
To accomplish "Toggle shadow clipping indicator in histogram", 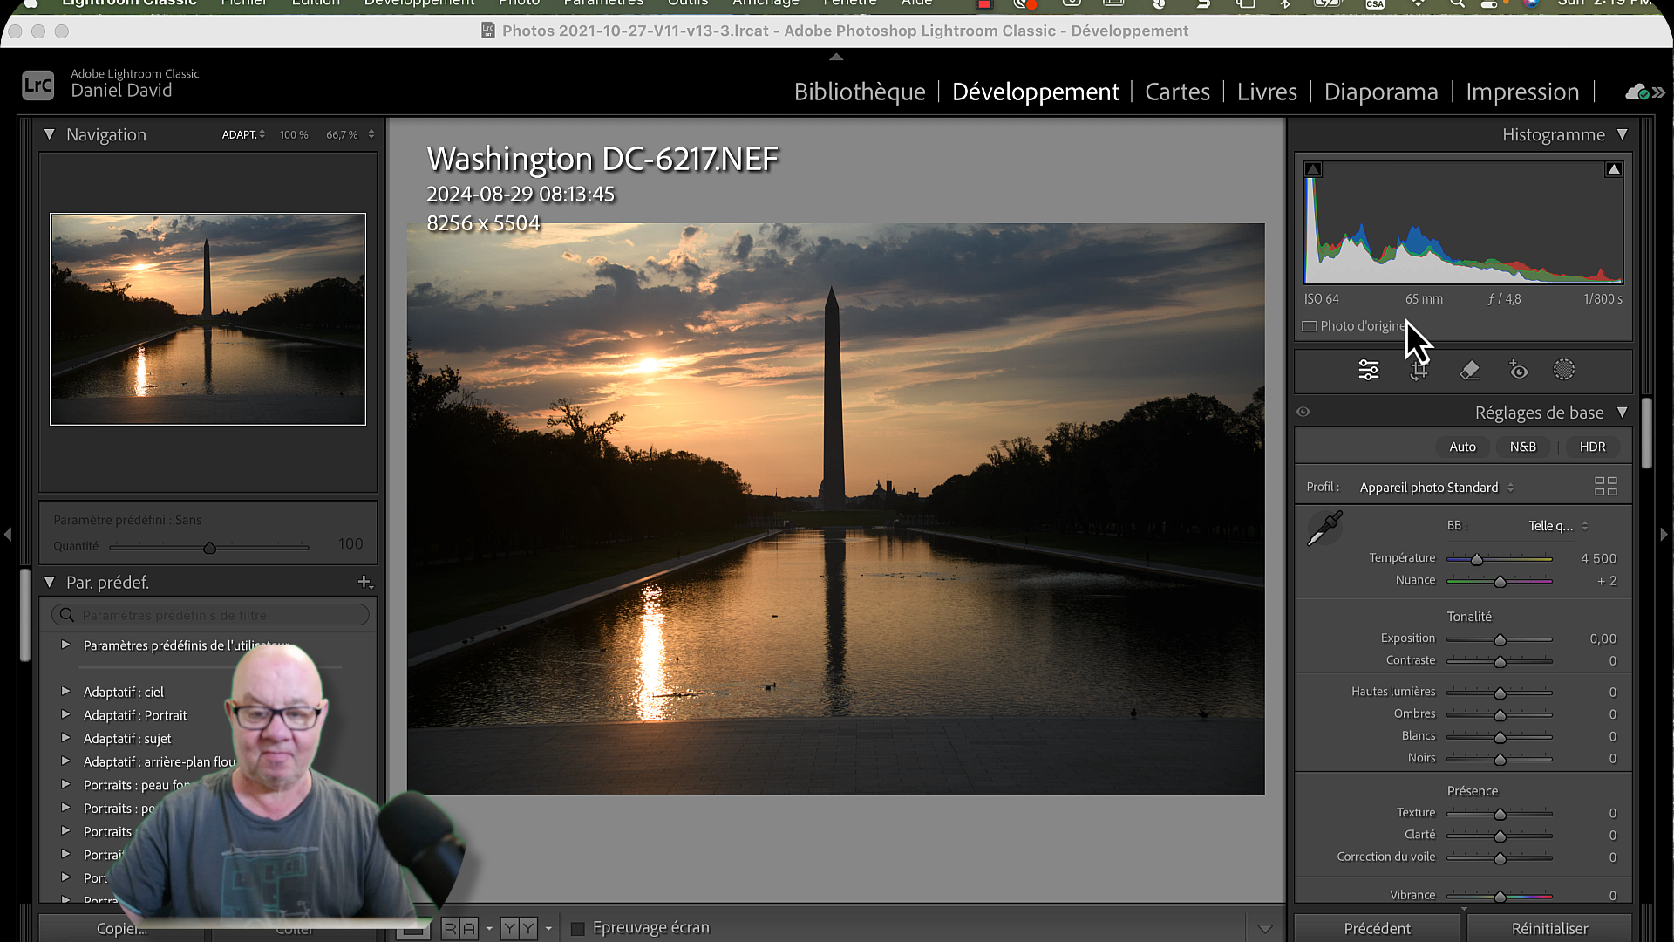I will (1313, 170).
